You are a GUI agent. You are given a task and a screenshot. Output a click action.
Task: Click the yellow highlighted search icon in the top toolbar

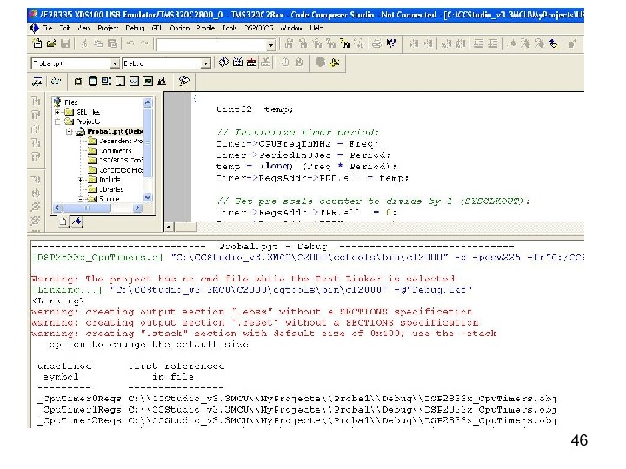click(x=345, y=43)
